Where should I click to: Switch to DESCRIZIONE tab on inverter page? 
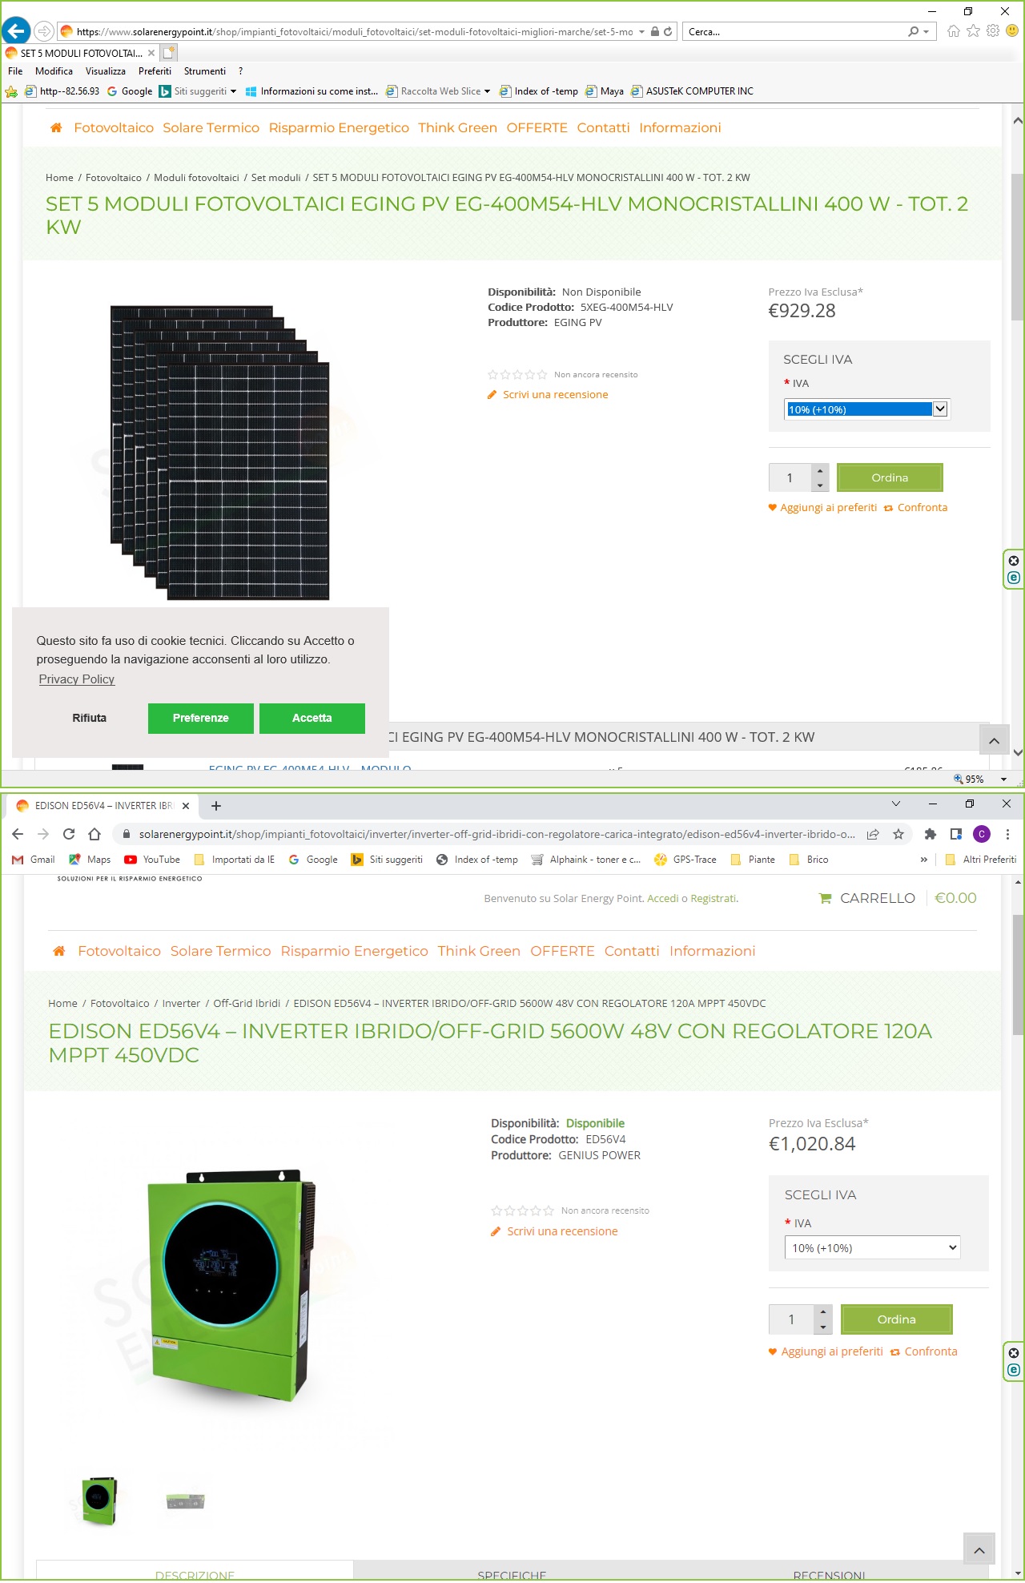pyautogui.click(x=195, y=1570)
